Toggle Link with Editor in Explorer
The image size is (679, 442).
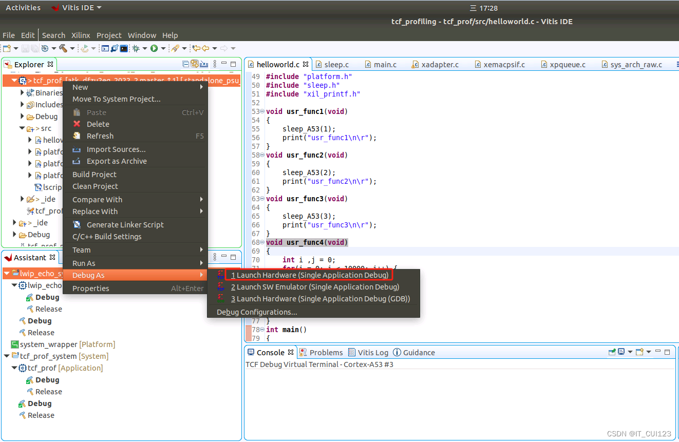195,64
